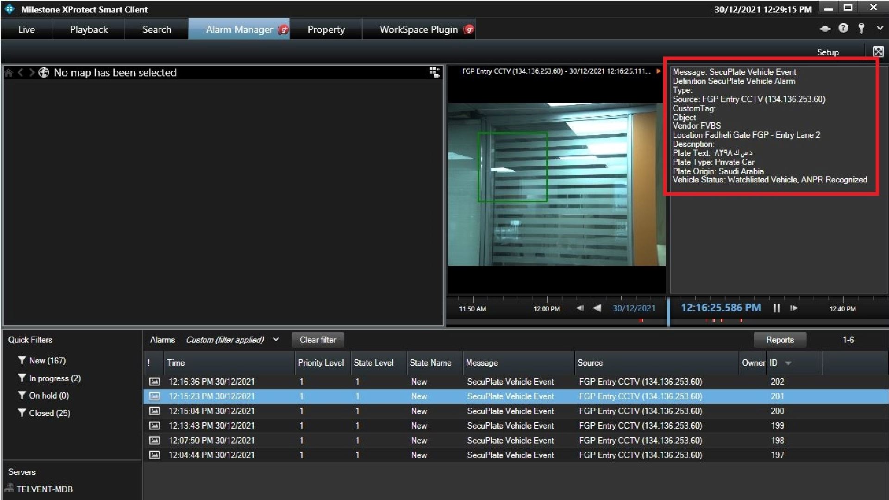
Task: Click the FGP Entry CCTV video preview
Action: tap(557, 184)
